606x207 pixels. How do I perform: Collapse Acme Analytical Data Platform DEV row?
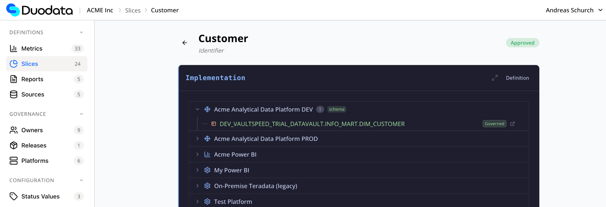(x=198, y=109)
